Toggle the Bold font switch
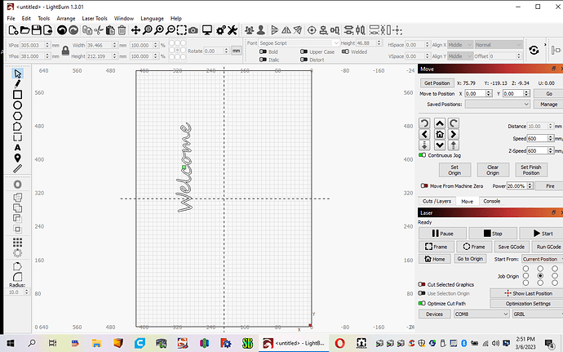Viewport: 563px width, 352px height. tap(264, 51)
